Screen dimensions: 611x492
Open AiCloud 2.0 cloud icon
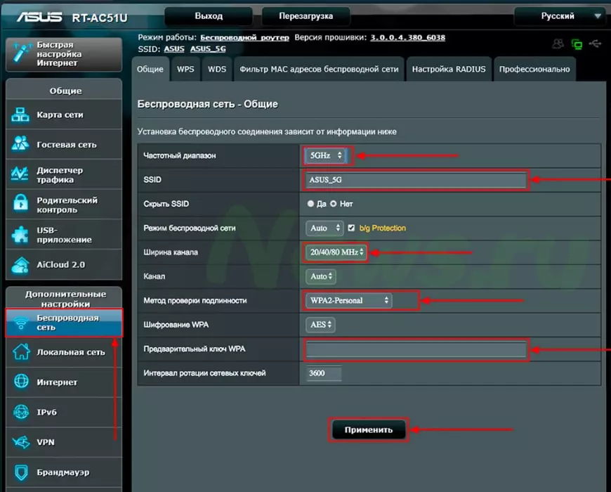coord(20,265)
